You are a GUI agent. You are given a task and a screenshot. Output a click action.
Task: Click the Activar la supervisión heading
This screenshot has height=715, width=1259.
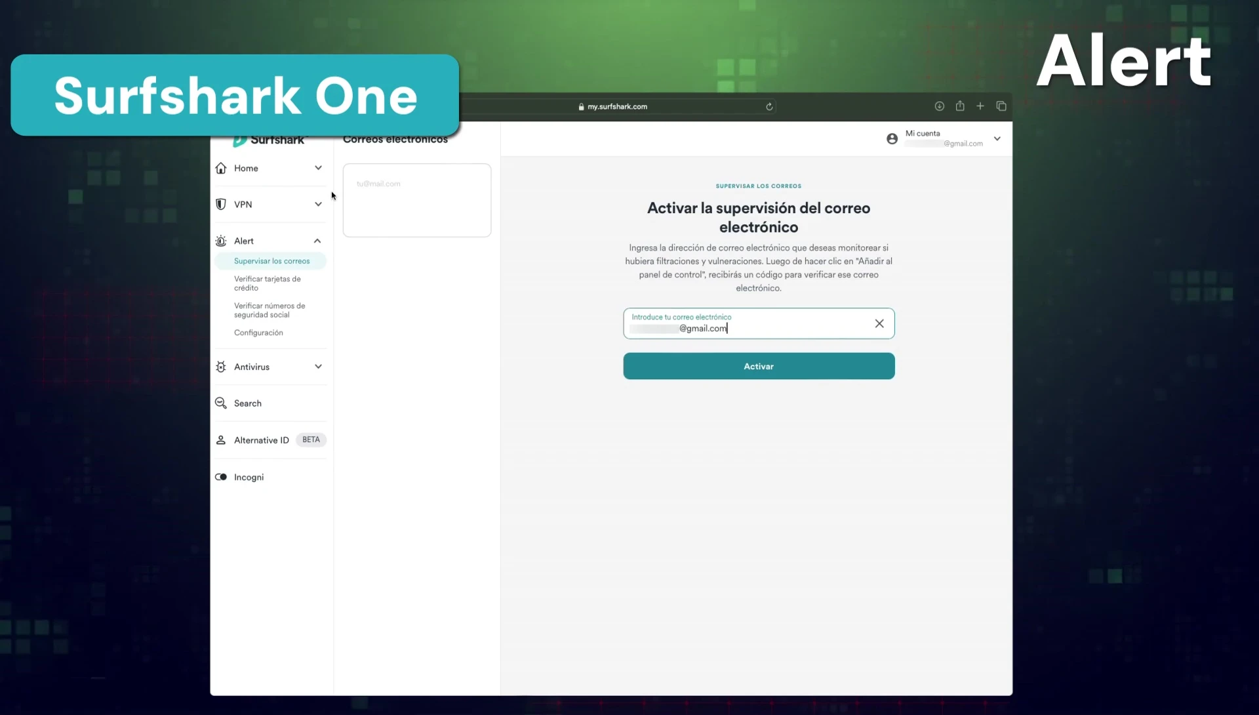(x=759, y=217)
